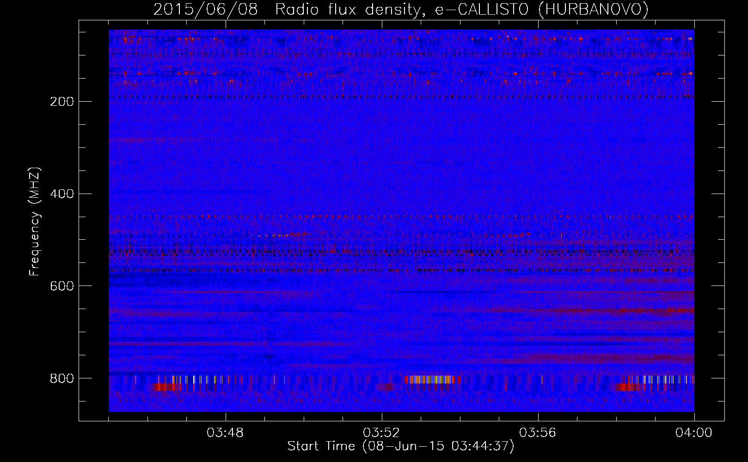Click the 04:00 time tick label
748x462 pixels.
coord(694,433)
